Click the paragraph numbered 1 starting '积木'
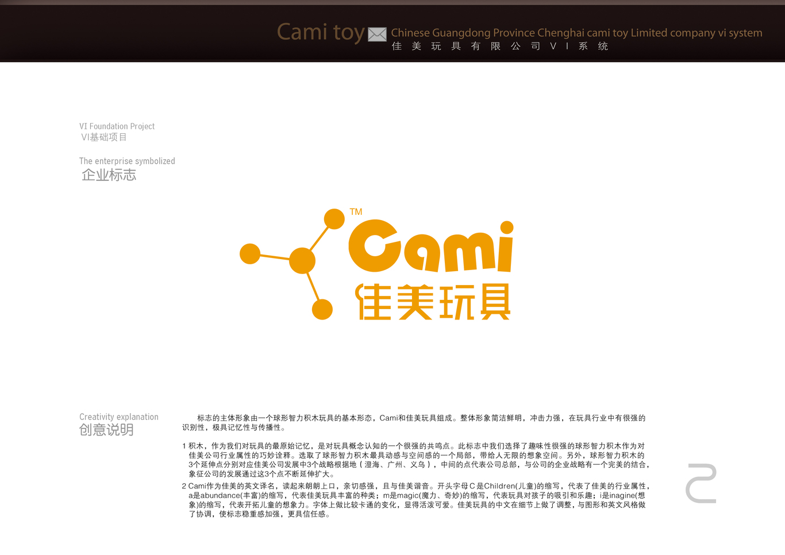785x555 pixels. pyautogui.click(x=416, y=460)
